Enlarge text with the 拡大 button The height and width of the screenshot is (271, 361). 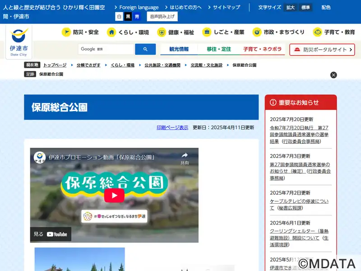(x=291, y=8)
